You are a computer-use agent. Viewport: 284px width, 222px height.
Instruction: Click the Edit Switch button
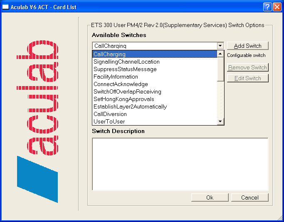click(247, 78)
